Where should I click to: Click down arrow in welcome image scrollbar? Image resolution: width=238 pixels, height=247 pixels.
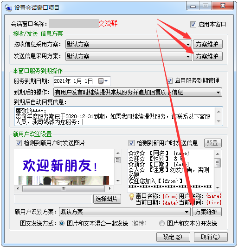point(118,181)
